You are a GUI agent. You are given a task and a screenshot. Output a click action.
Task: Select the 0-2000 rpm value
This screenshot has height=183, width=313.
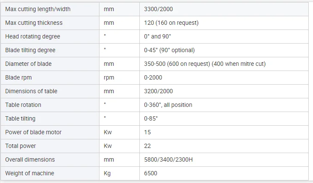click(x=153, y=77)
